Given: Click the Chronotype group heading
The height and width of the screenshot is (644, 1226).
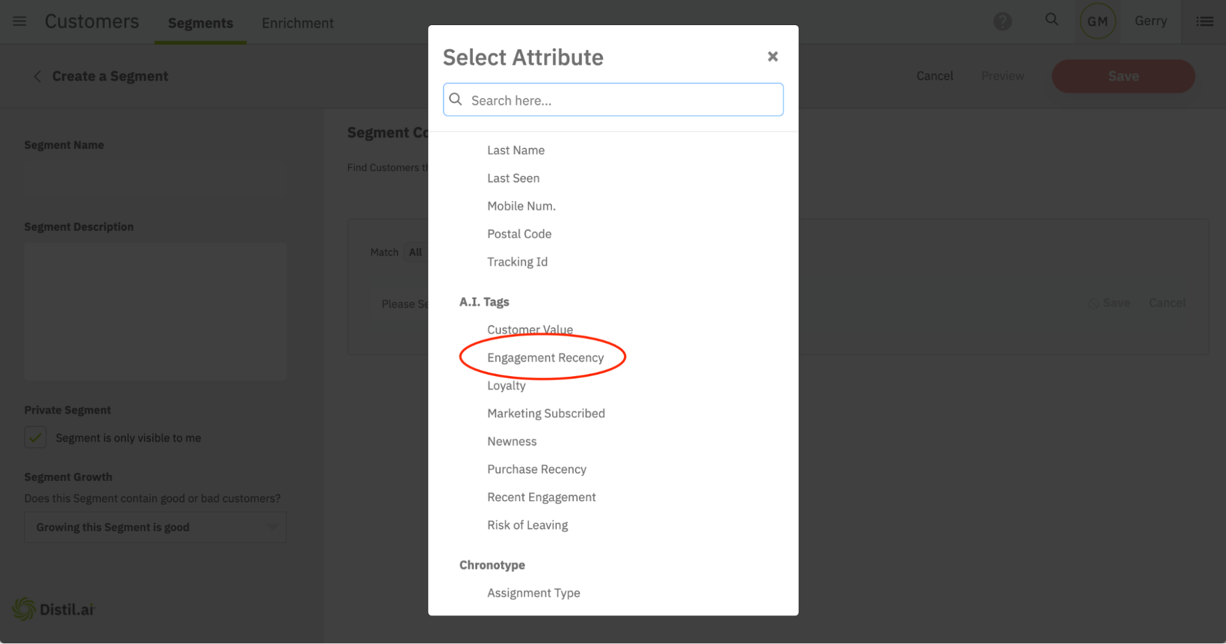Looking at the screenshot, I should coord(492,565).
